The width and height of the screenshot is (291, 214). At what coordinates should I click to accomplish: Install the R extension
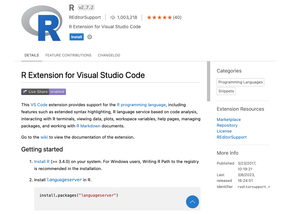pyautogui.click(x=77, y=37)
